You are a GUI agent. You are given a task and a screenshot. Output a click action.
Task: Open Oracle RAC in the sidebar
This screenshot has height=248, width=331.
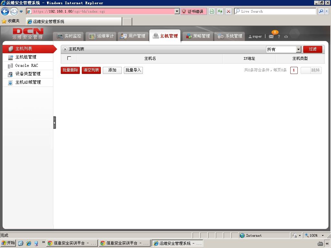(x=28, y=66)
